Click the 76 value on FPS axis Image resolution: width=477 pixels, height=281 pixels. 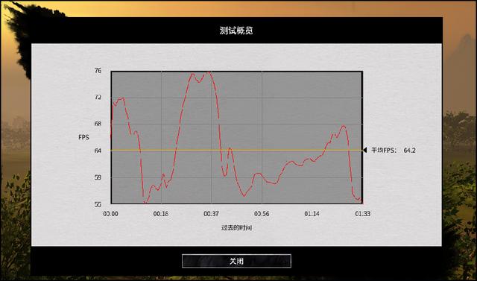[98, 71]
